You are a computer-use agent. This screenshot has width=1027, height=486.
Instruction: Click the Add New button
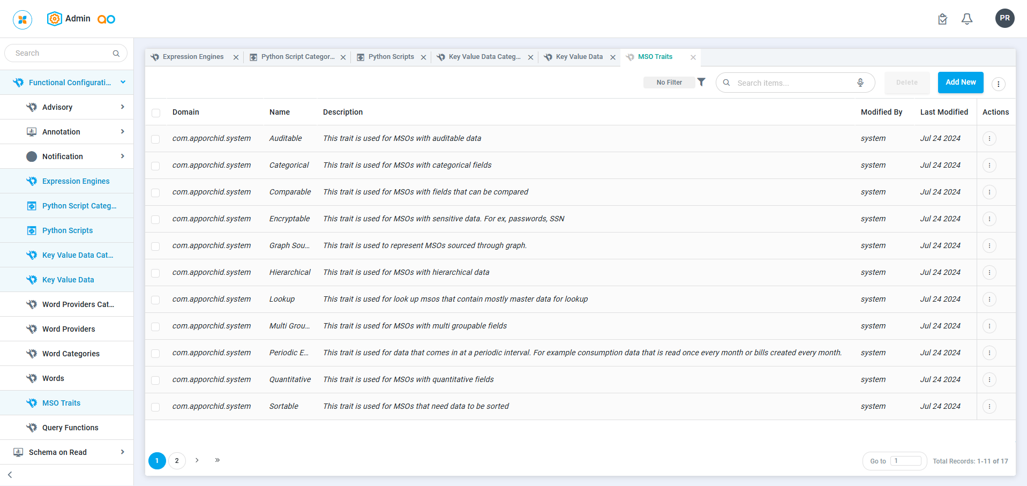960,83
